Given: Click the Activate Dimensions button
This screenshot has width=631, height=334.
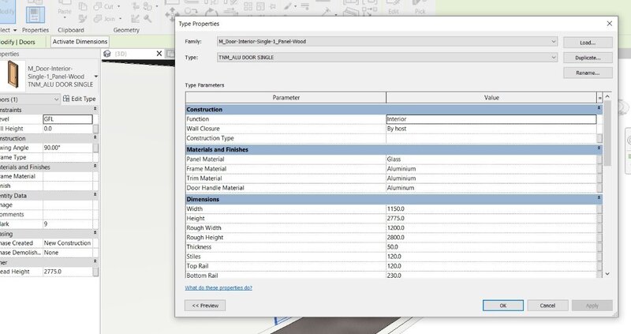Looking at the screenshot, I should [80, 41].
